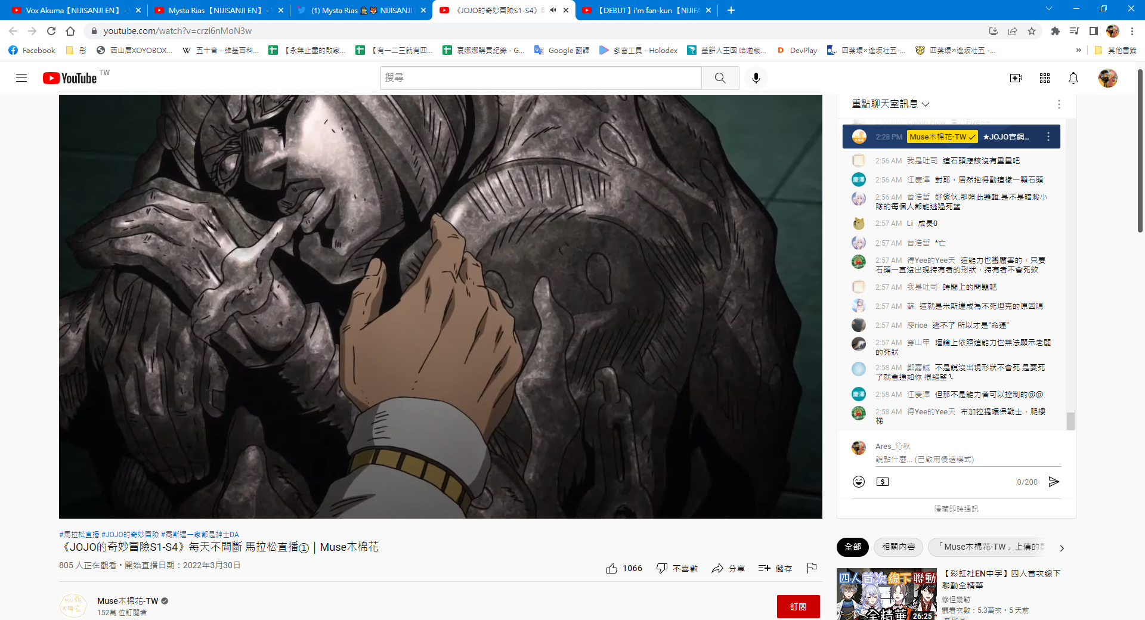Send the chat message arrow
This screenshot has width=1145, height=620.
[x=1054, y=482]
